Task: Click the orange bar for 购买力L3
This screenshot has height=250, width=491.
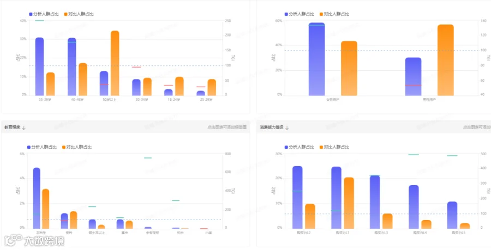Action: (387, 221)
